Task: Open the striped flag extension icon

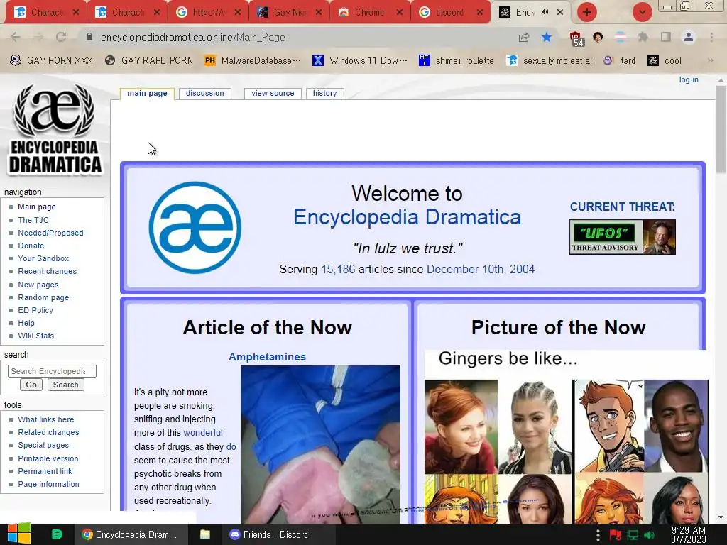Action: point(621,37)
